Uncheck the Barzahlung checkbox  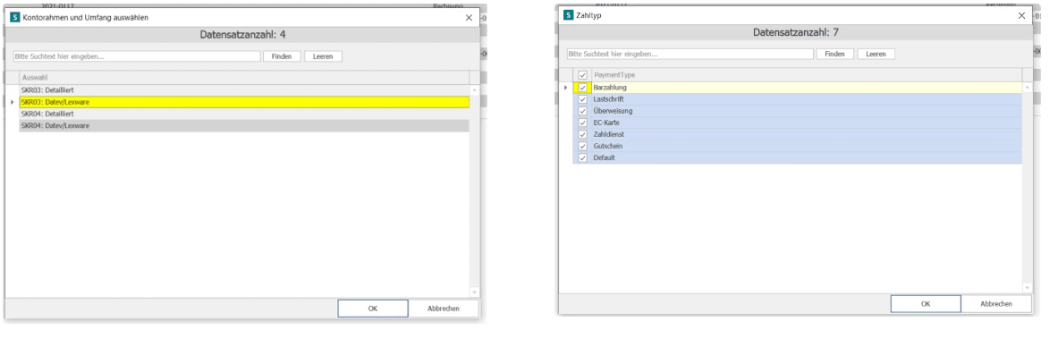583,87
